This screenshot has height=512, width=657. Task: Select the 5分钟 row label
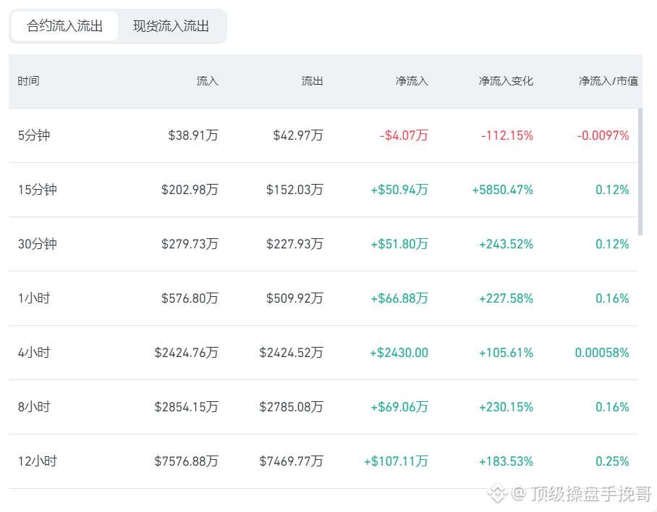(x=34, y=135)
